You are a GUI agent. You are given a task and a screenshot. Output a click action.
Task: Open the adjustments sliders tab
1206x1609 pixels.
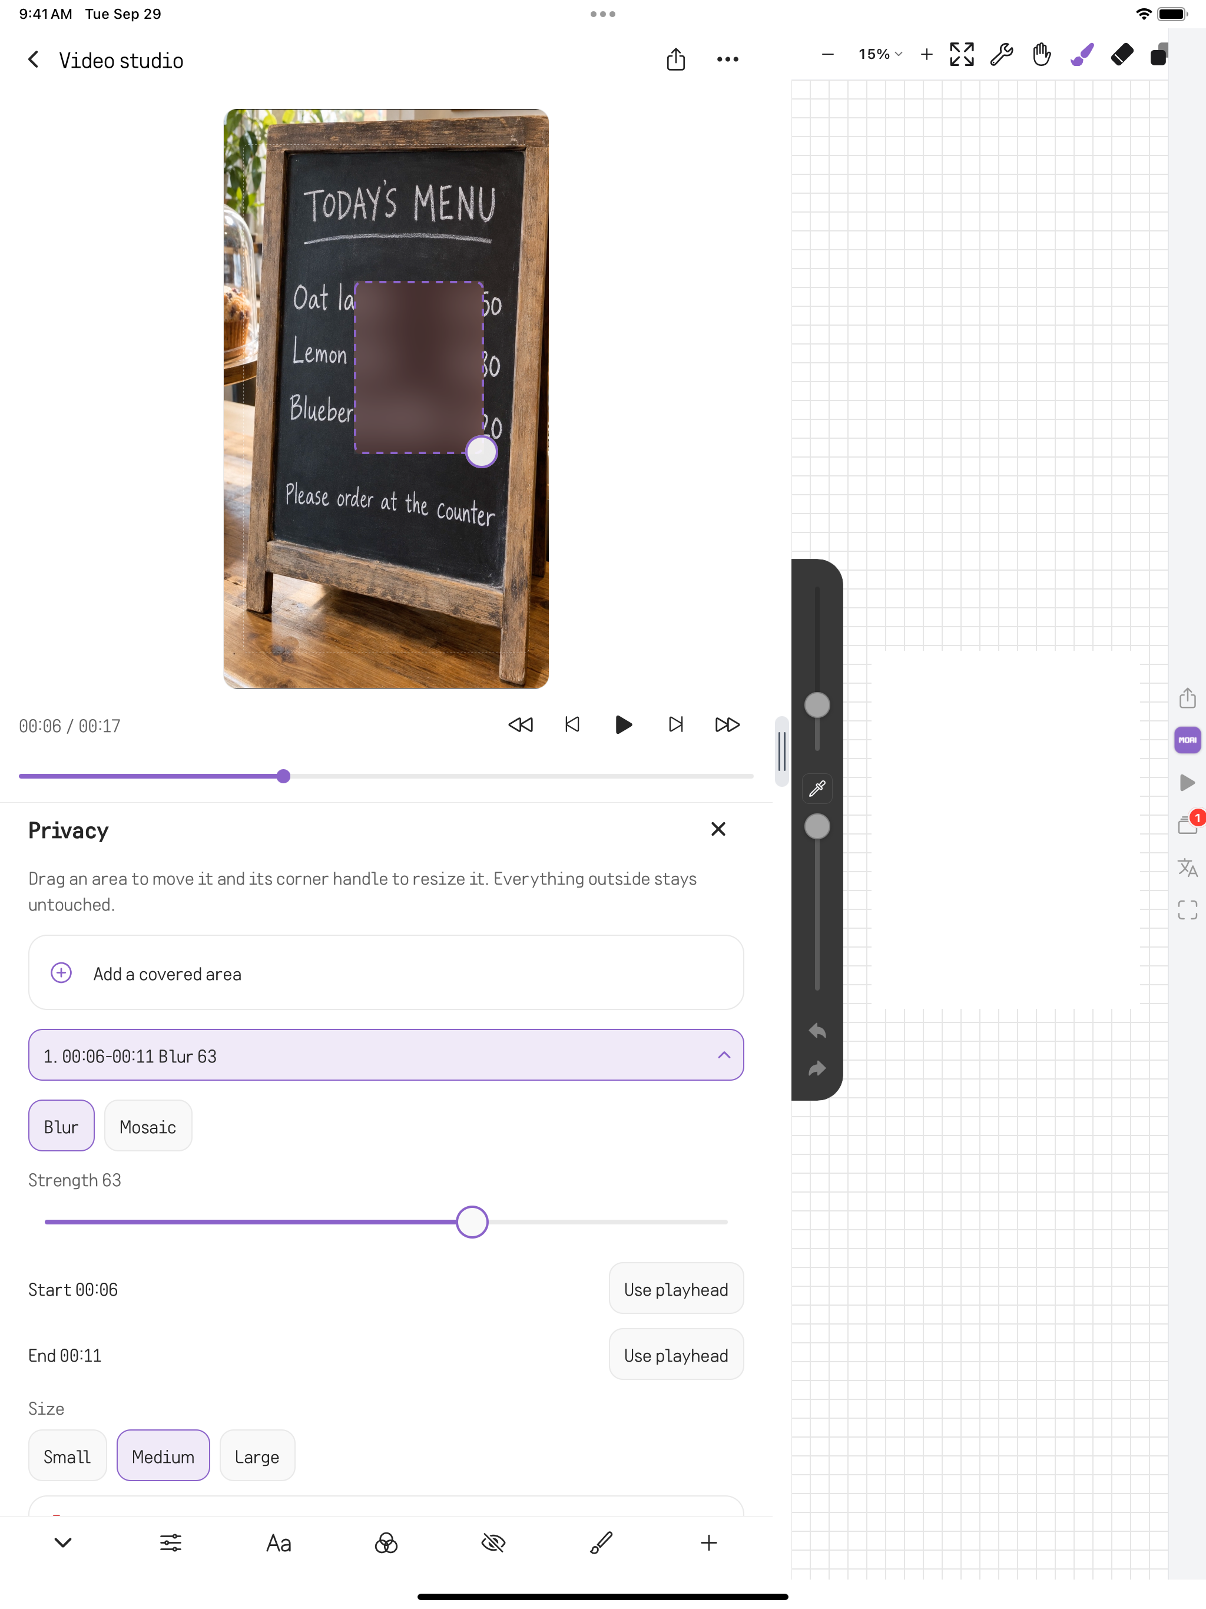pos(171,1543)
